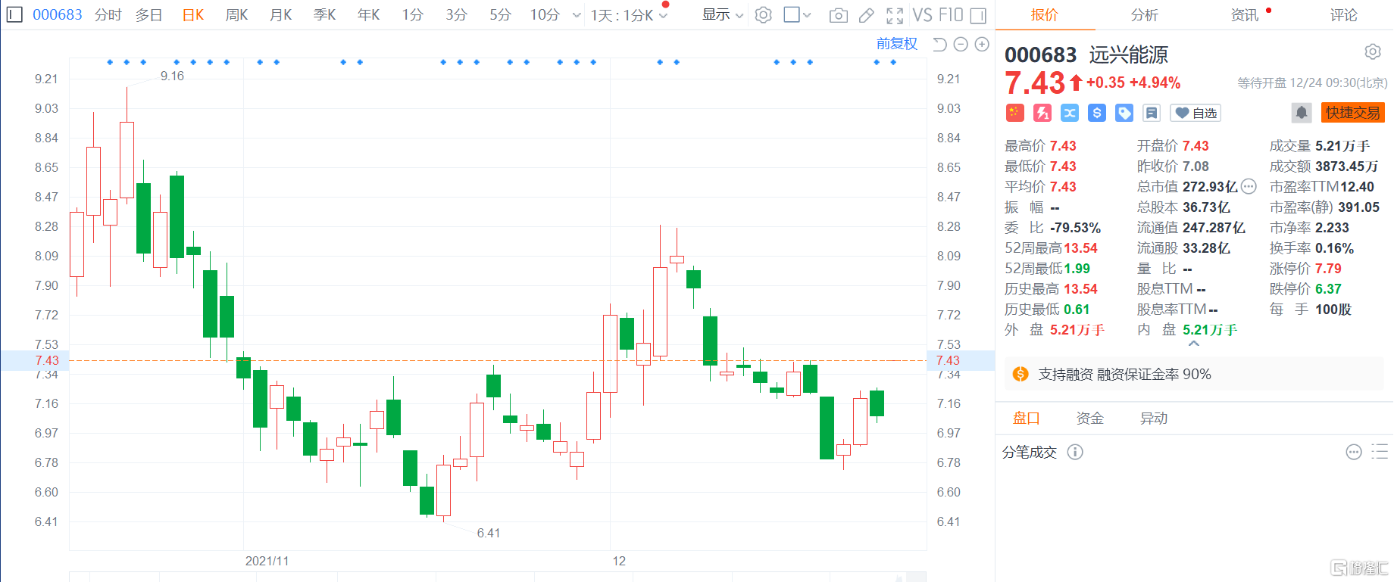
Task: Click the pink lightning Level-1 icon
Action: click(1042, 113)
